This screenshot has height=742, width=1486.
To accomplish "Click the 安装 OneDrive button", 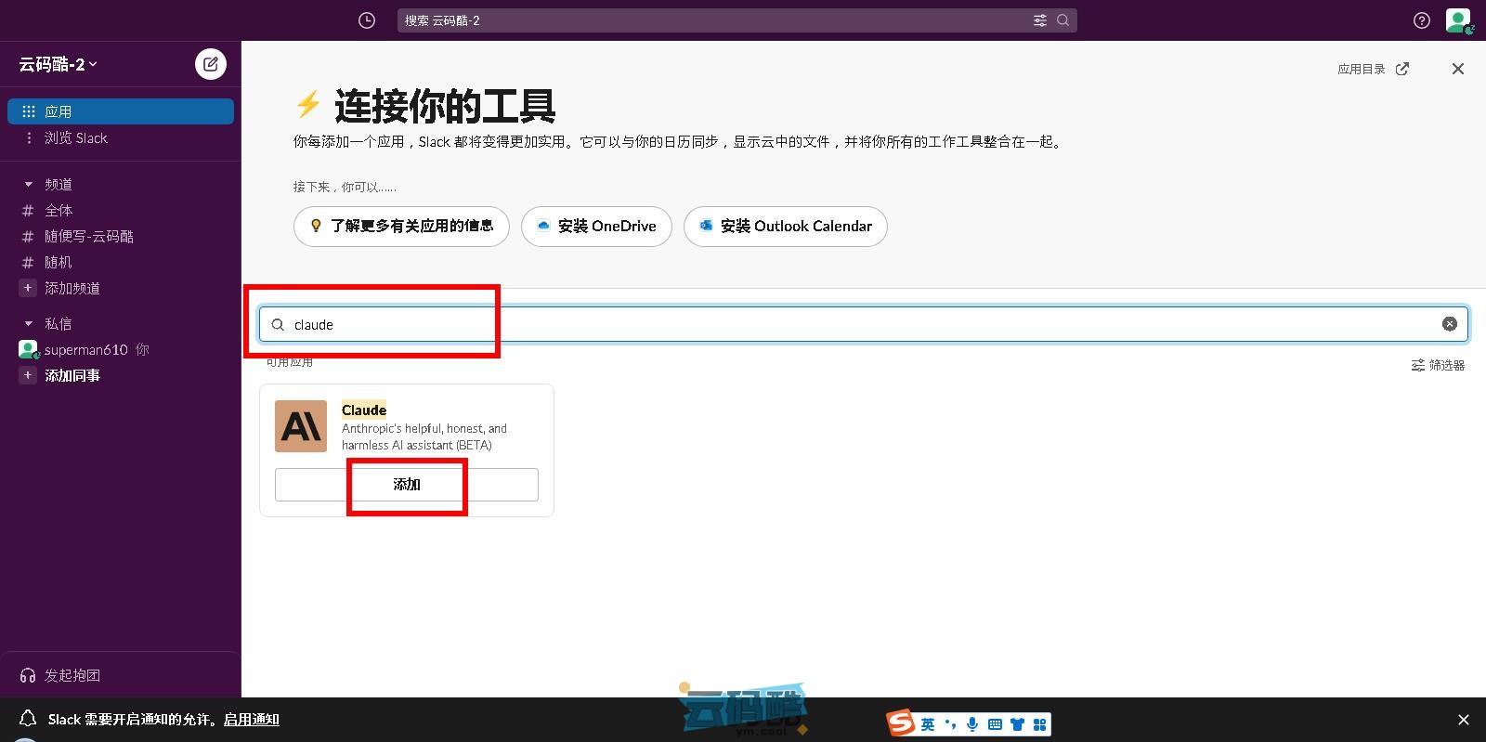I will [x=596, y=227].
